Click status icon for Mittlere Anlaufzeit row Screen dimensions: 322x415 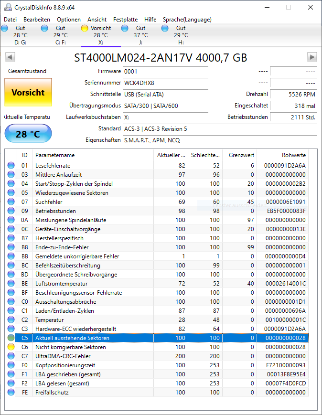click(x=11, y=174)
